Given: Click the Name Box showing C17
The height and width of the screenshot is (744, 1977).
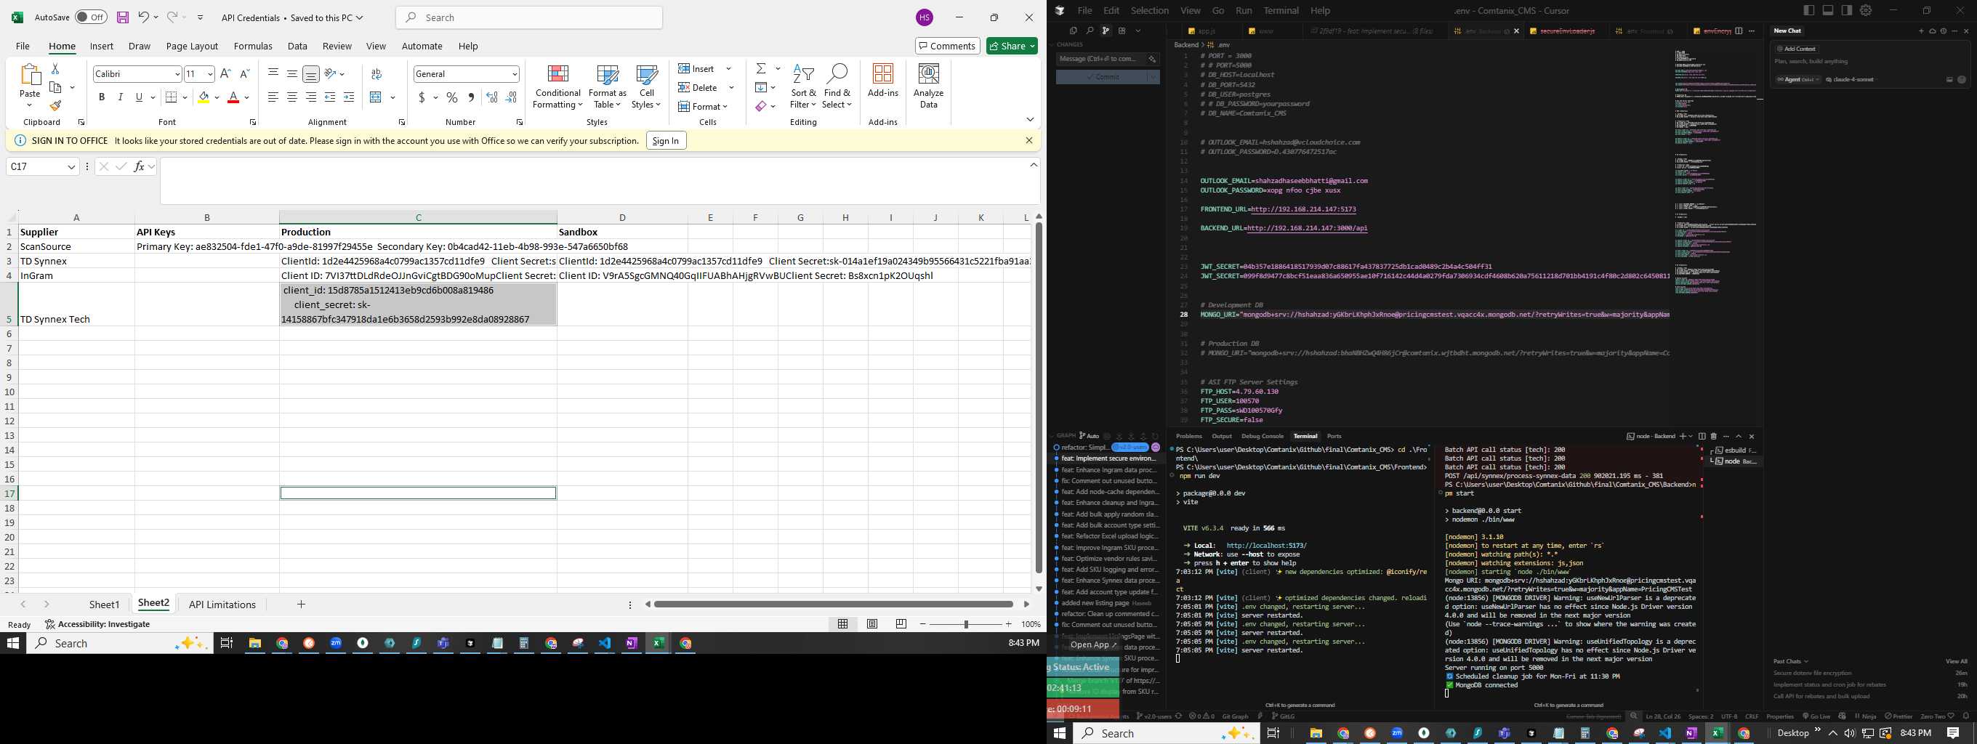Looking at the screenshot, I should 42,166.
